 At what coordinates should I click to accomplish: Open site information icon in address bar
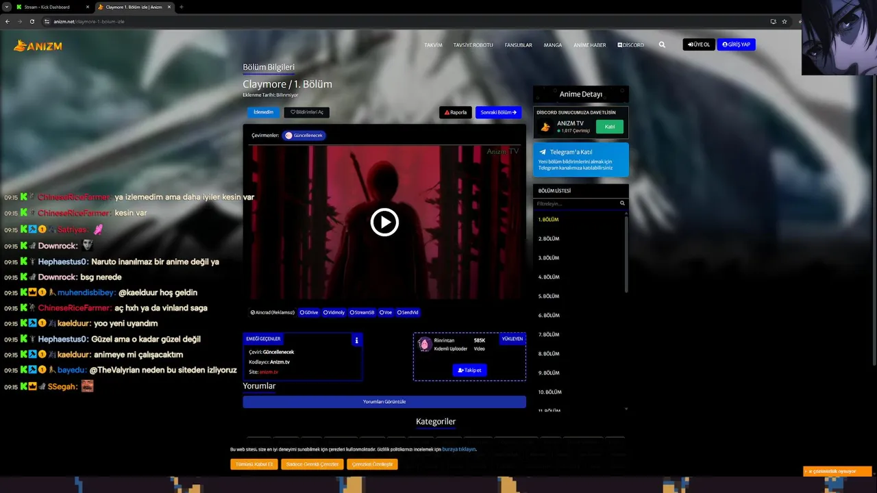coord(47,21)
